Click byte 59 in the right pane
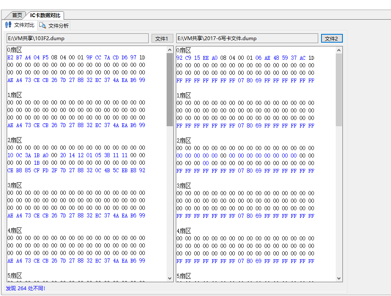 click(285, 58)
